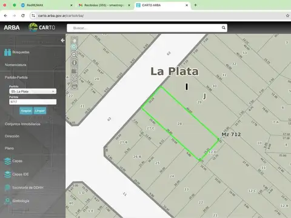The height and width of the screenshot is (218, 291).
Task: Click the Capas layers stack icon
Action: (x=7, y=161)
